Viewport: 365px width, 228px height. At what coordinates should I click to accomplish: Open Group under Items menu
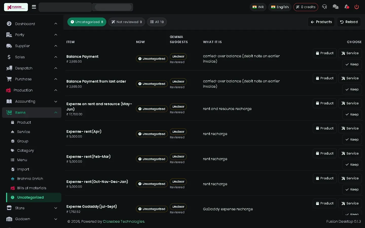[34, 141]
